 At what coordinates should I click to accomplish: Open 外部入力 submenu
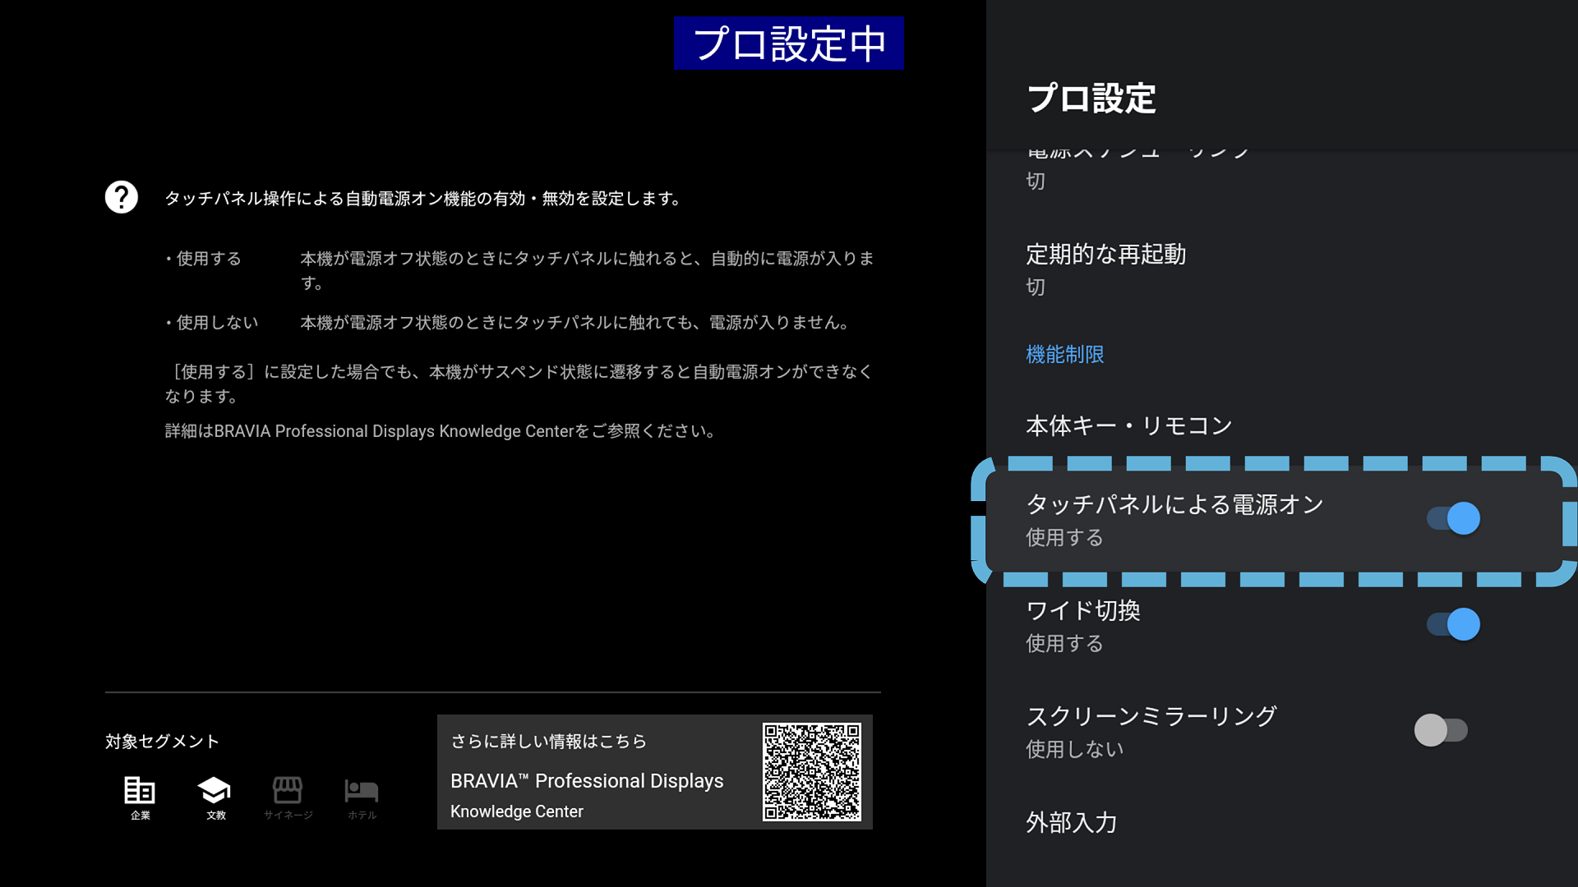pos(1071,822)
